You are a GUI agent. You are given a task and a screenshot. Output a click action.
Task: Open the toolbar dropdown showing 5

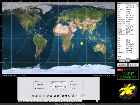[x=80, y=96]
